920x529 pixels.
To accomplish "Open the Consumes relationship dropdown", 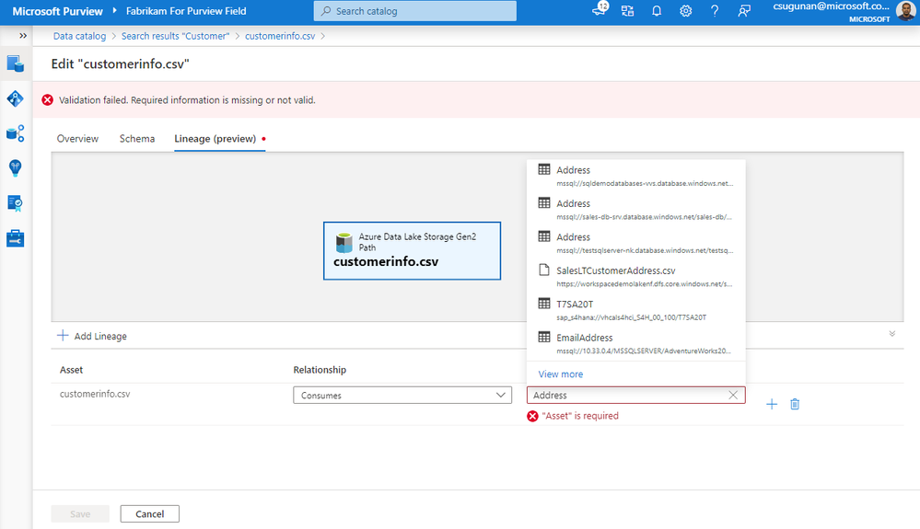I will point(402,396).
